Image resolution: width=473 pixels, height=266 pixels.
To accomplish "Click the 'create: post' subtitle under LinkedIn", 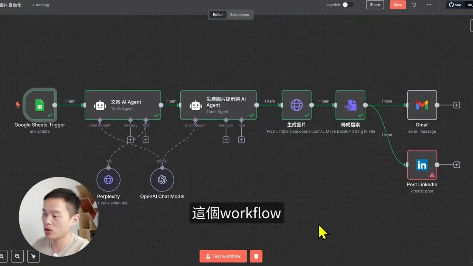I will [x=422, y=191].
